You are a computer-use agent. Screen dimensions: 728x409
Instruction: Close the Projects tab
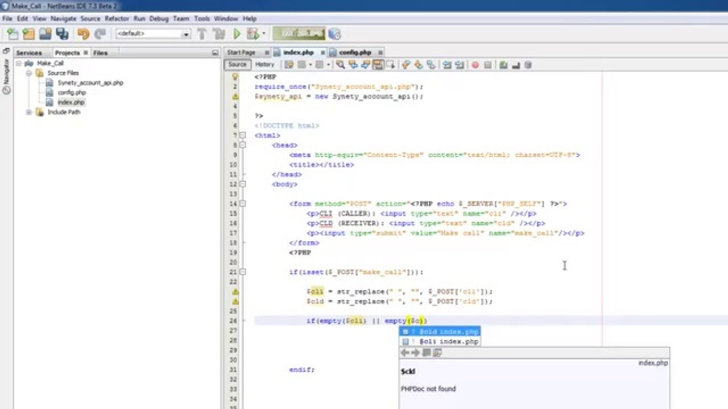tap(86, 52)
